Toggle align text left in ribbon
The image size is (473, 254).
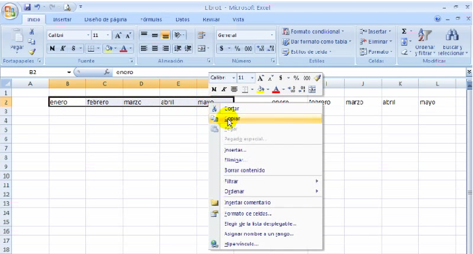point(144,48)
